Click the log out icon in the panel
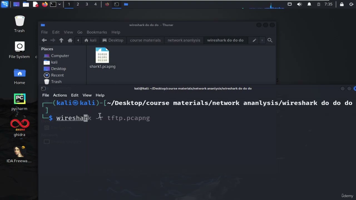The image size is (356, 200). (351, 4)
